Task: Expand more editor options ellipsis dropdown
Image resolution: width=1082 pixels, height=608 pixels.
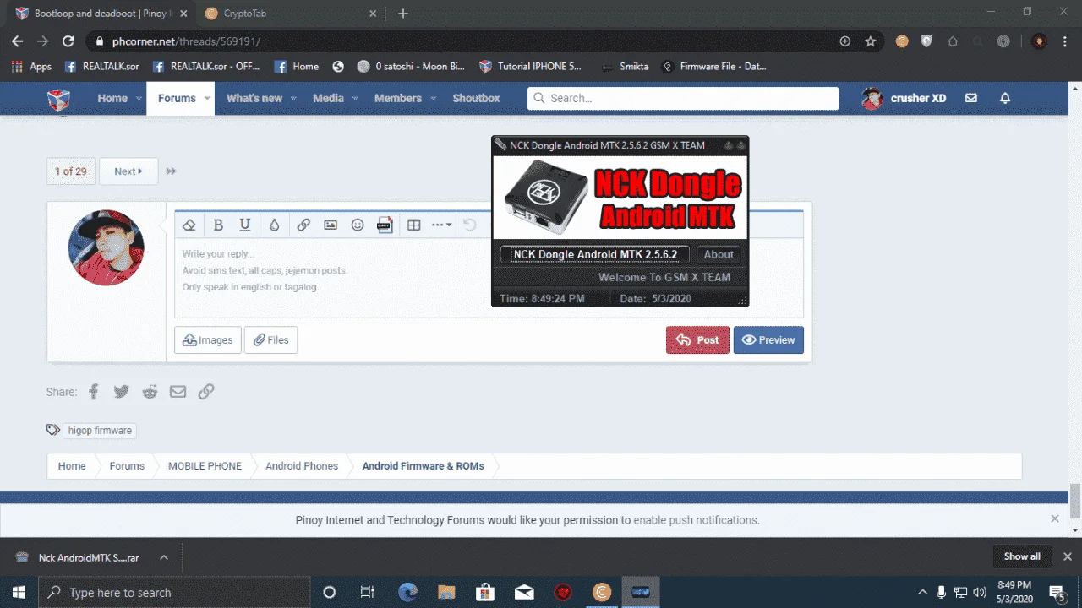Action: click(442, 225)
